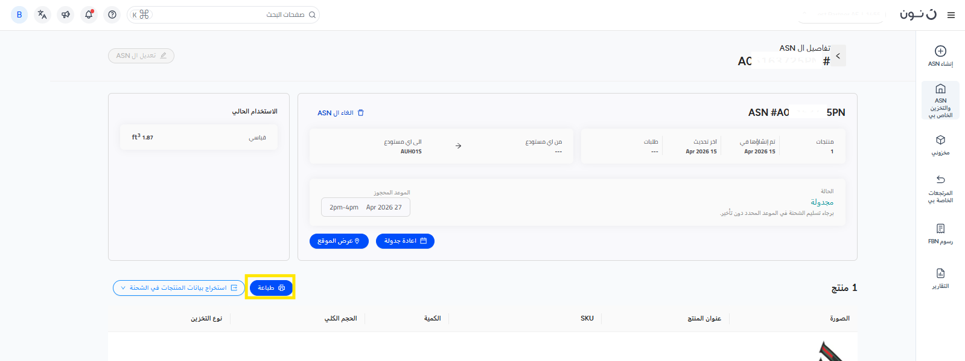
Task: Open المرتجعات الخاصة بي in sidebar
Action: (940, 188)
